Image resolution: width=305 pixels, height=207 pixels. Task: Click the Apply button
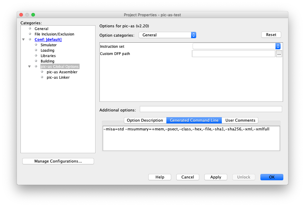click(215, 177)
